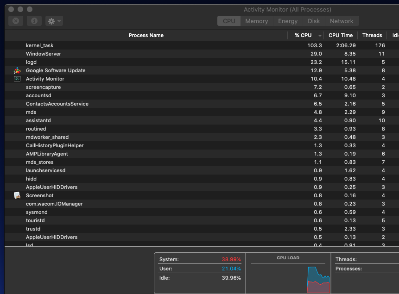Image resolution: width=399 pixels, height=294 pixels.
Task: Click the Google Software Update app icon
Action: 17,70
